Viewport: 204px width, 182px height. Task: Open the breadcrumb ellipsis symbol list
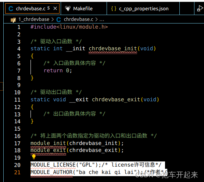click(102, 19)
